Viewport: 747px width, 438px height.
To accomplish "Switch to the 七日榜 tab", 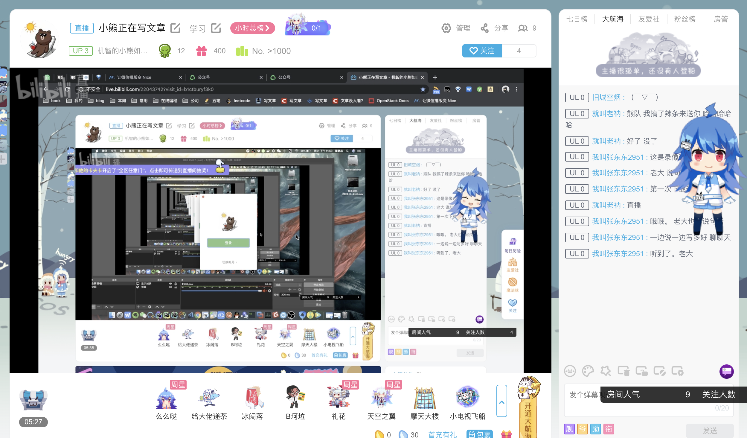I will pos(577,19).
